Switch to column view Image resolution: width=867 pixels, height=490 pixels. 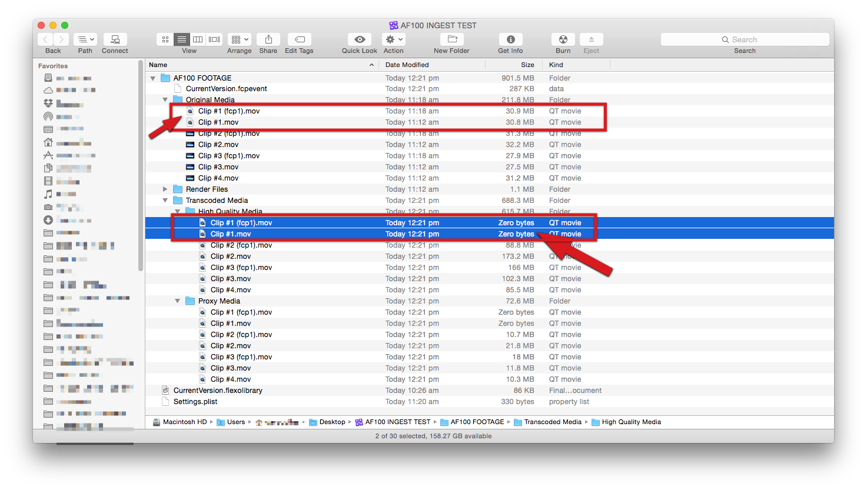coord(198,39)
